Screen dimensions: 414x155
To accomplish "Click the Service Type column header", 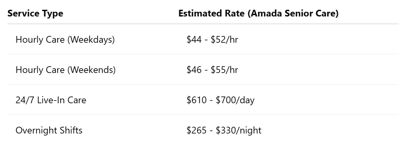I will tap(35, 13).
